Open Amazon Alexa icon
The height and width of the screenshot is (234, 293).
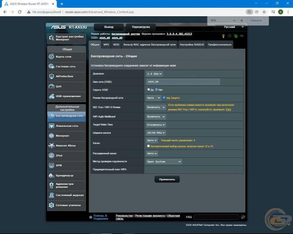tap(52, 145)
